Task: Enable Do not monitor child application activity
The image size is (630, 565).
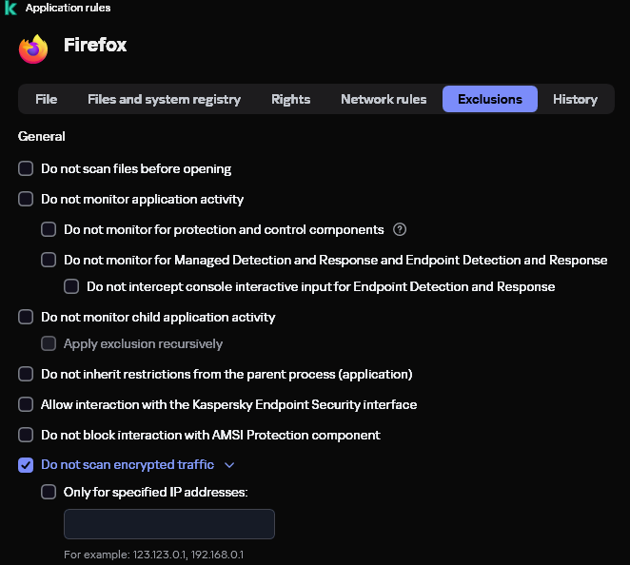Action: click(x=26, y=317)
